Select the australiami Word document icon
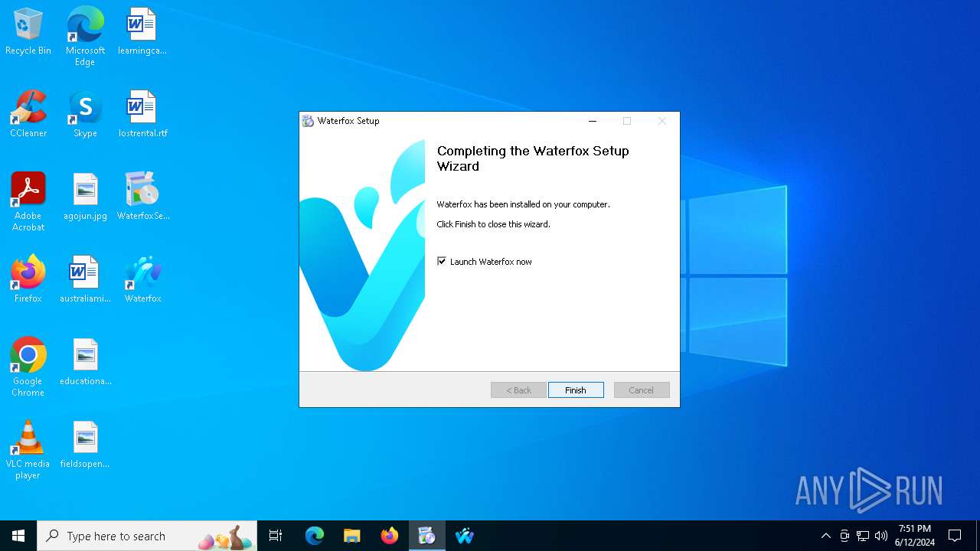The height and width of the screenshot is (551, 980). 85,279
